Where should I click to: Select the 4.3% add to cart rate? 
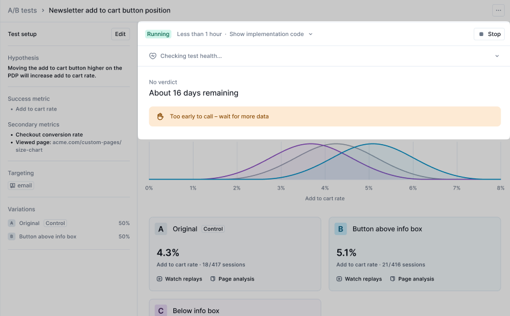168,253
